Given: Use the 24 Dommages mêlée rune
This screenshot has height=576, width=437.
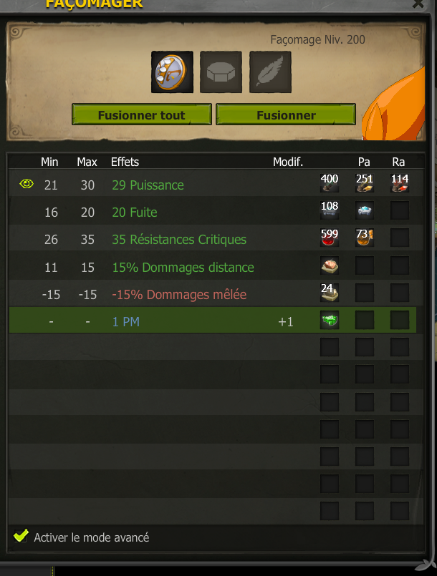Looking at the screenshot, I should point(330,293).
